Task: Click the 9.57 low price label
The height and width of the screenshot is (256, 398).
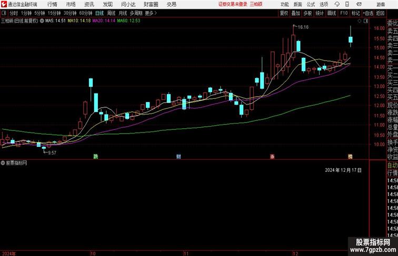Action: coord(52,152)
